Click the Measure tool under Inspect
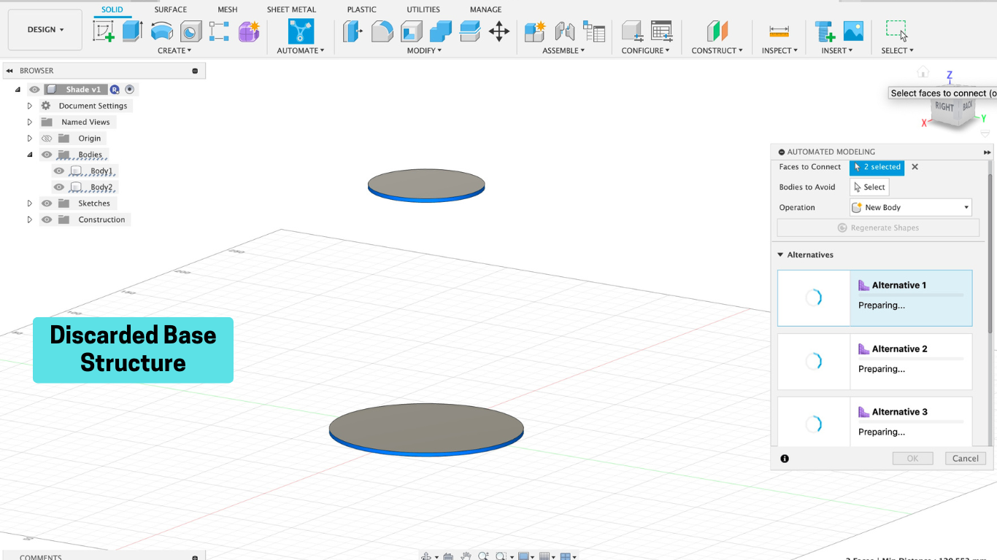The width and height of the screenshot is (997, 560). 779,31
